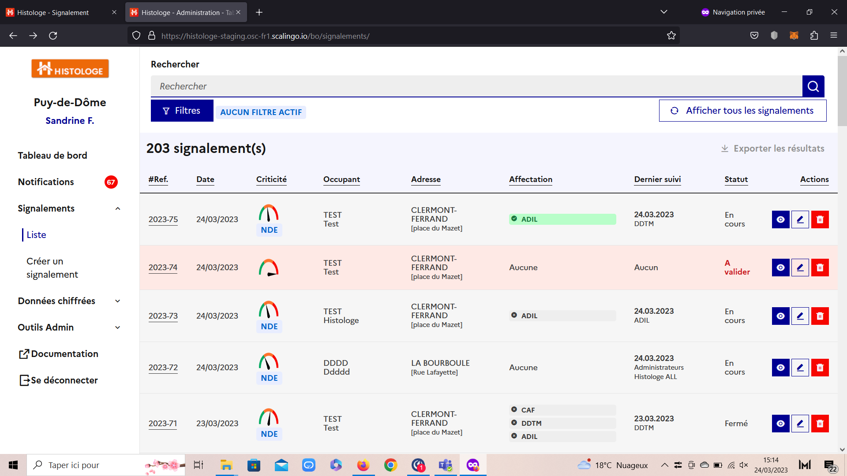The width and height of the screenshot is (847, 476).
Task: Reload the page in browser toolbar
Action: pos(53,36)
